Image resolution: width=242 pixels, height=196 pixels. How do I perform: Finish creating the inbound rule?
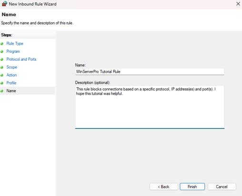192,186
